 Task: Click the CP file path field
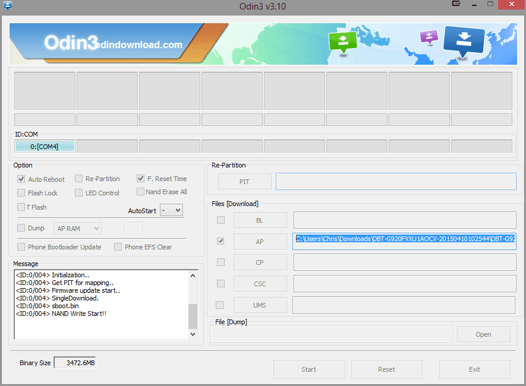pos(405,262)
